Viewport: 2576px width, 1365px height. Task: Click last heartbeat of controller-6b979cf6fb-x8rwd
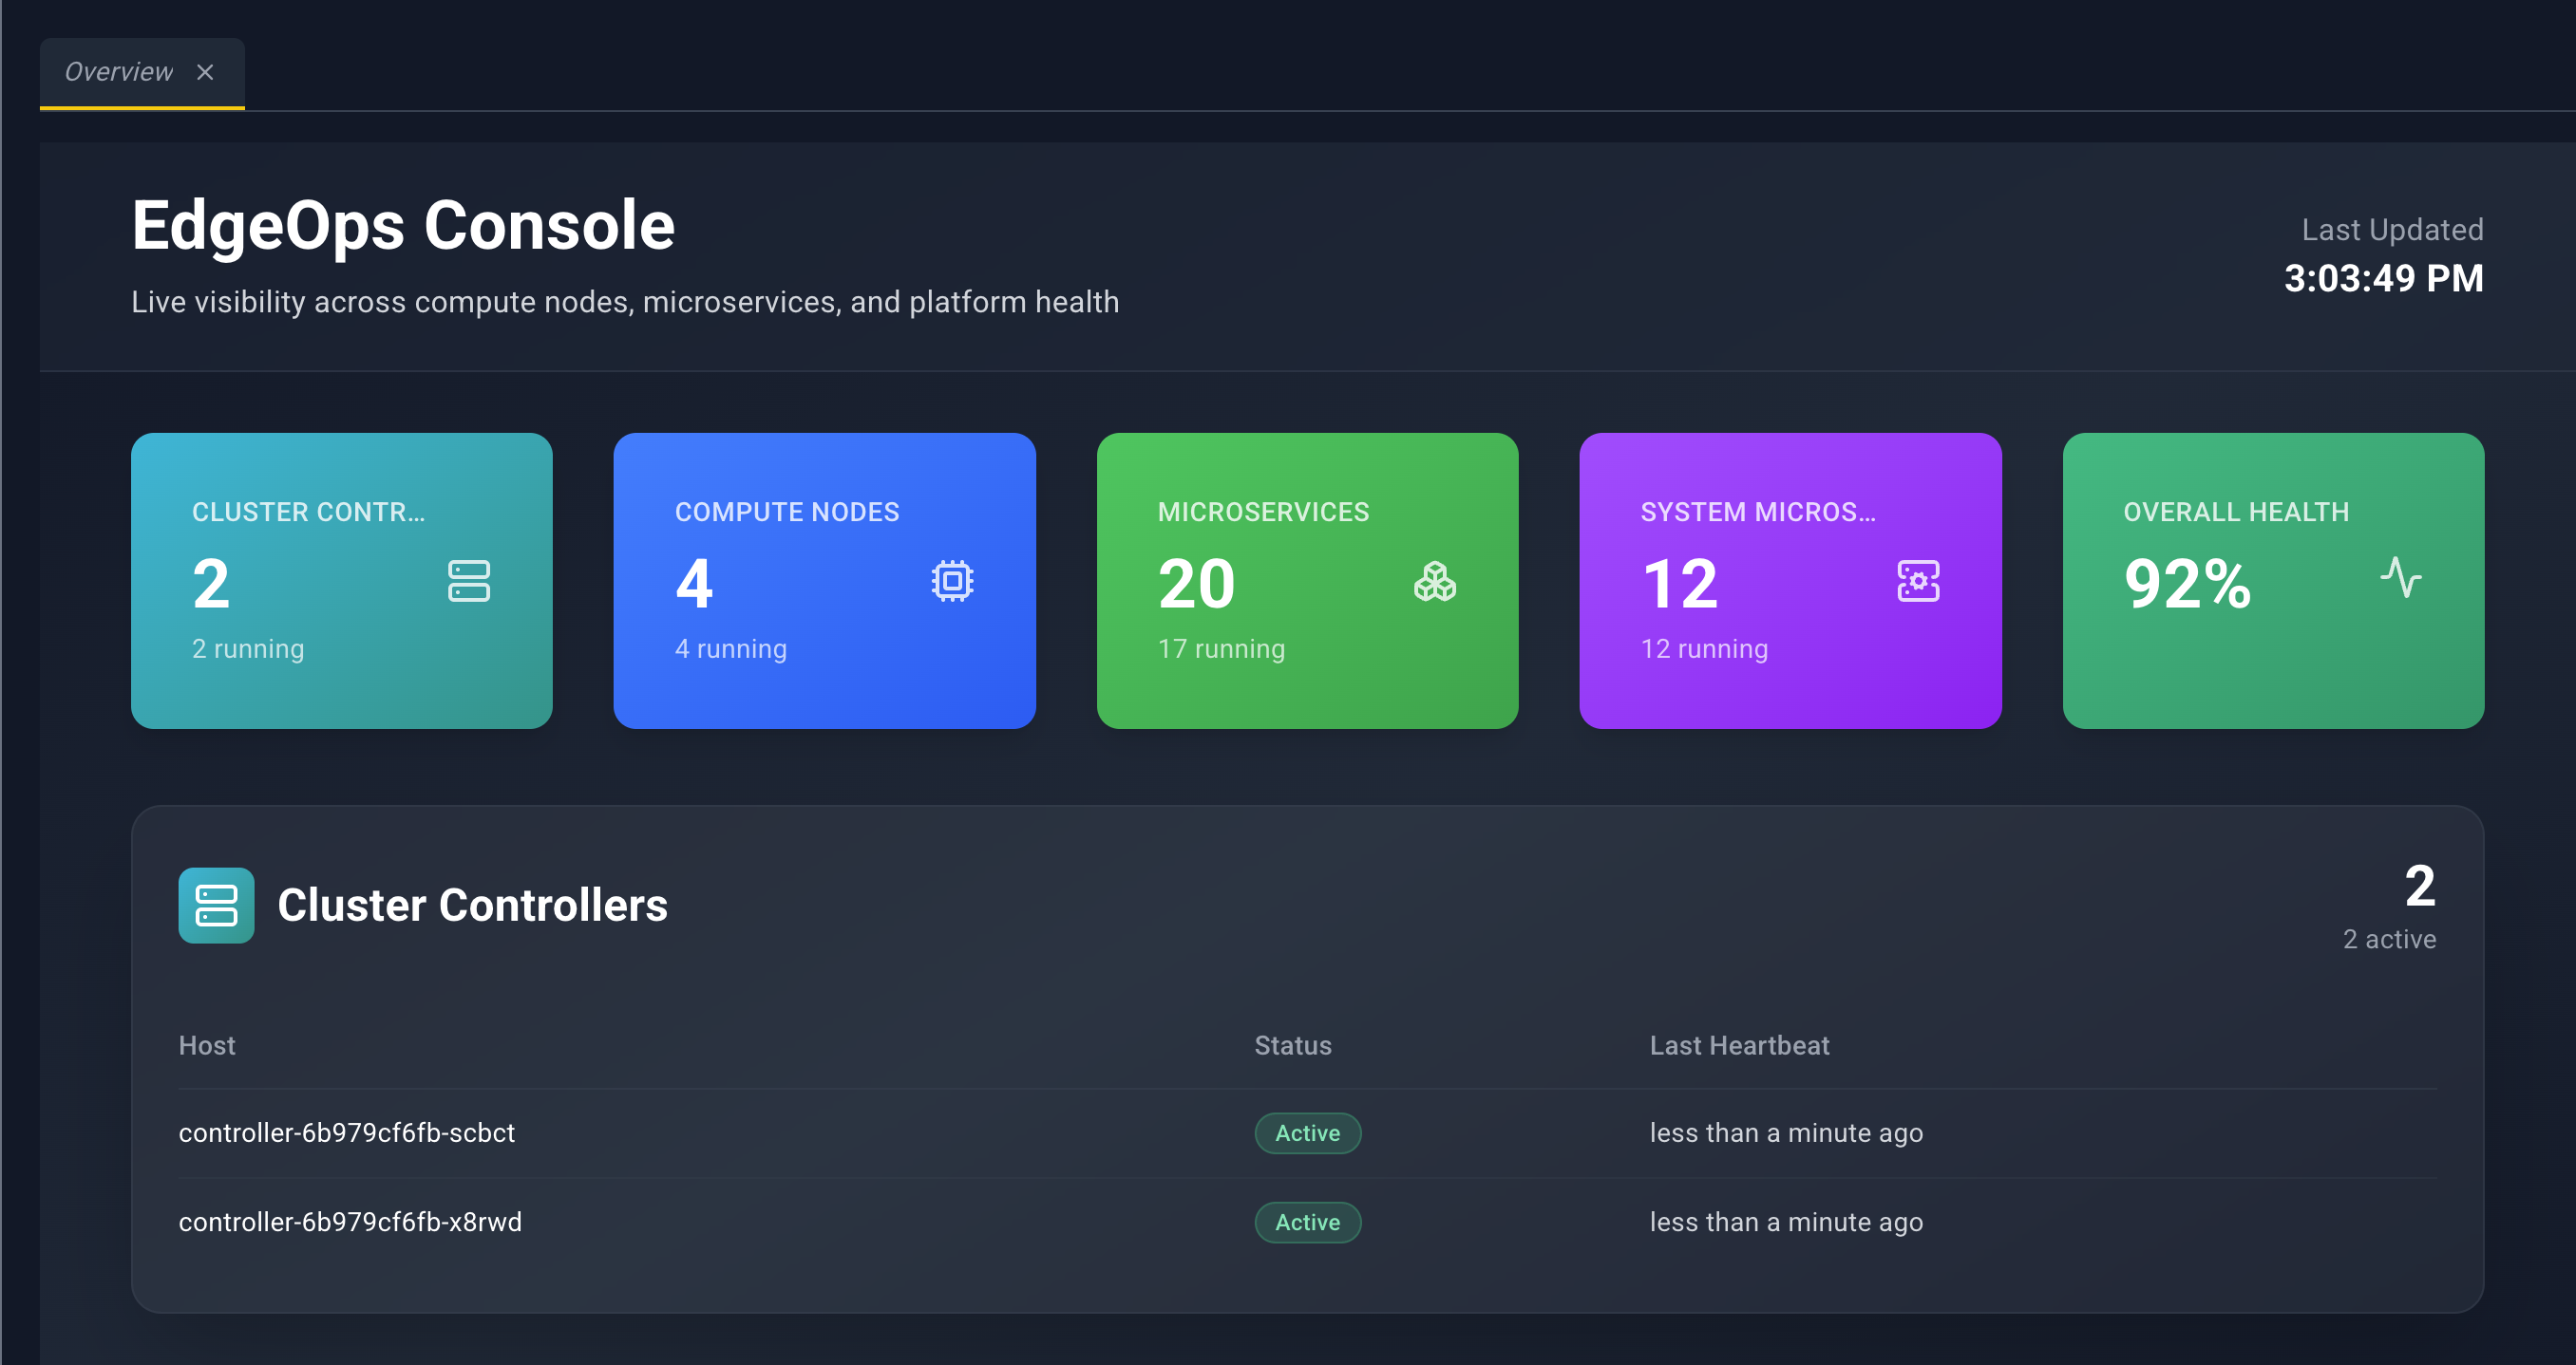click(x=1786, y=1221)
